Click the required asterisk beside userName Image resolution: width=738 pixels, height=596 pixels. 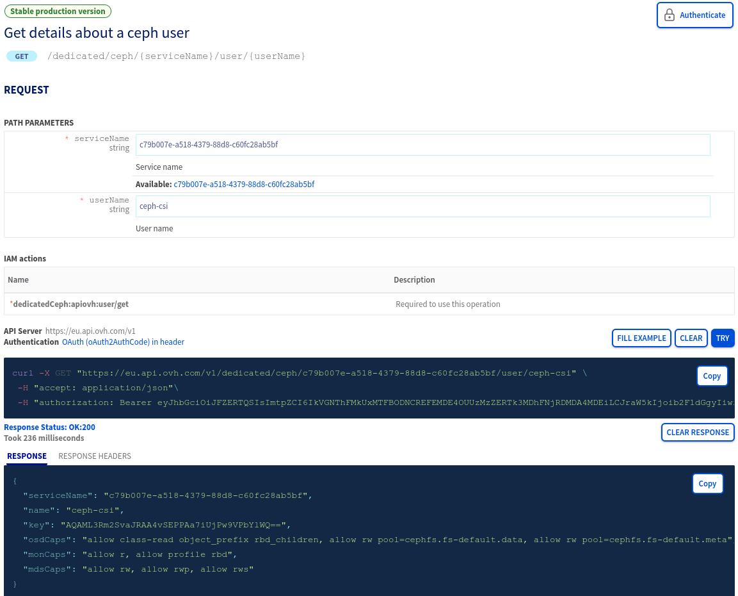(x=81, y=200)
